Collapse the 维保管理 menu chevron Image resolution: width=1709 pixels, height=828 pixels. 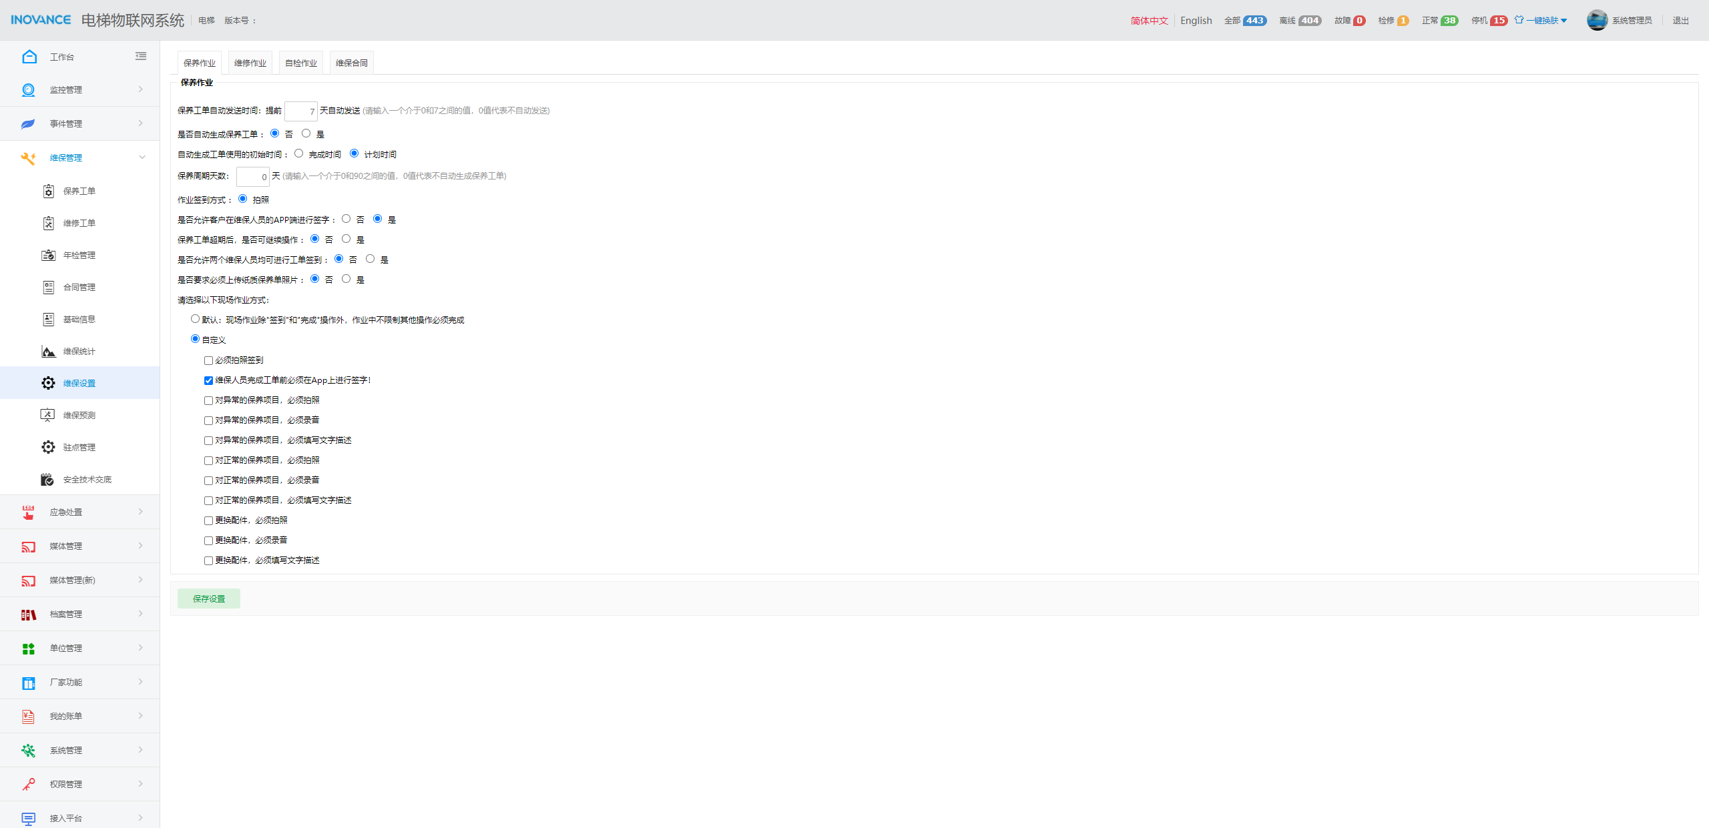click(142, 157)
